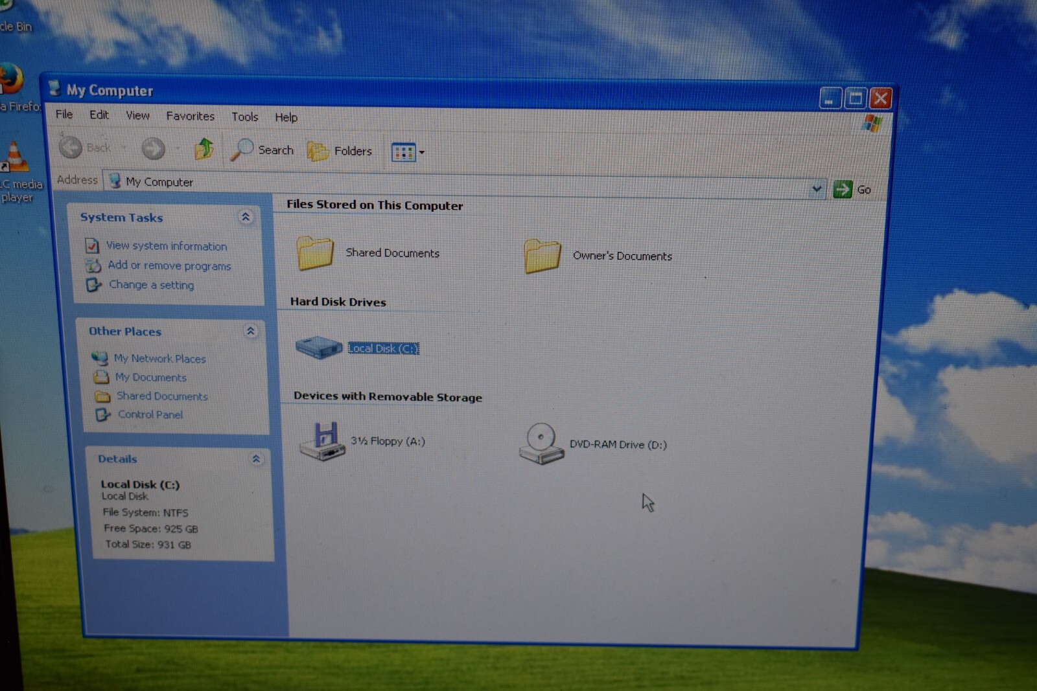The height and width of the screenshot is (691, 1037).
Task: Collapse the Other Places panel
Action: pyautogui.click(x=250, y=331)
